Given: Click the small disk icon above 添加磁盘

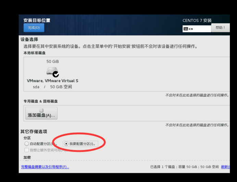Looking at the screenshot, I should coord(41,110).
